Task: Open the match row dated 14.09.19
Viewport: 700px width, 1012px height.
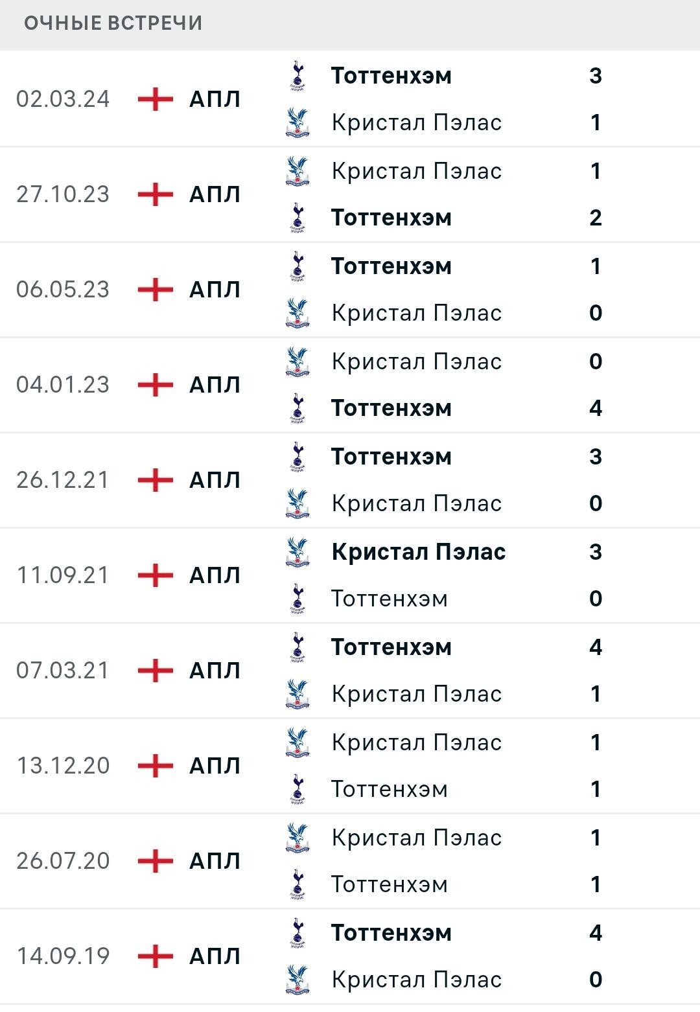Action: [x=350, y=956]
